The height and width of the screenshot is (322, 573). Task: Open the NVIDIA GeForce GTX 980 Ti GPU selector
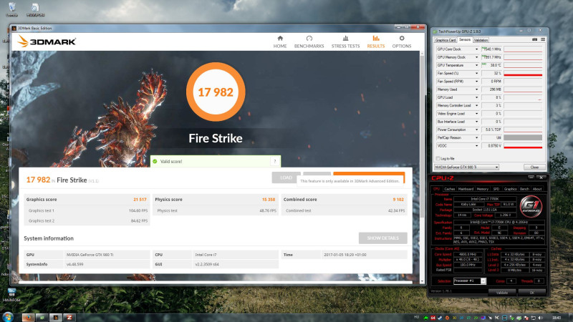tap(466, 167)
